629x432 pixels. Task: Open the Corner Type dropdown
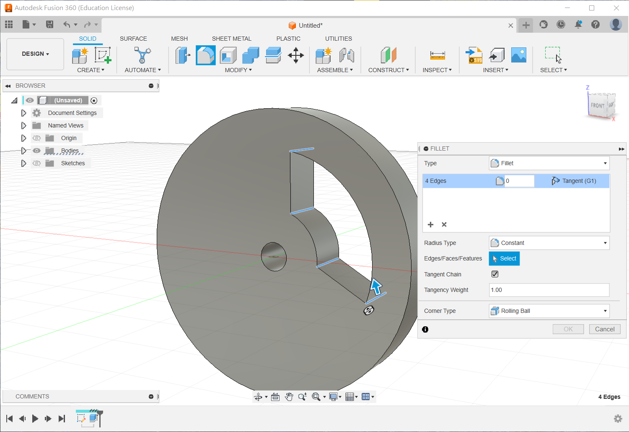549,311
